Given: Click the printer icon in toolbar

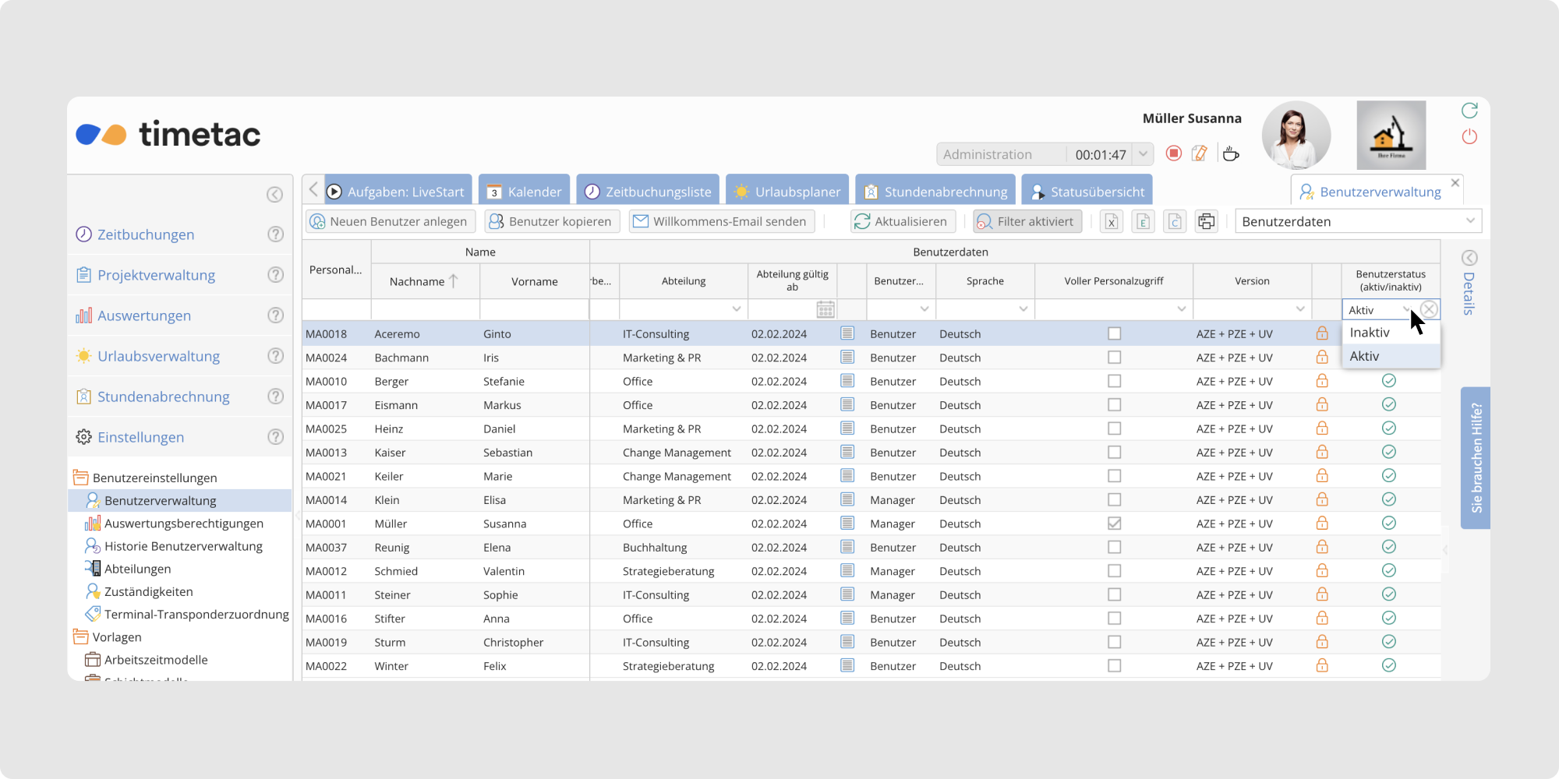Looking at the screenshot, I should tap(1206, 221).
